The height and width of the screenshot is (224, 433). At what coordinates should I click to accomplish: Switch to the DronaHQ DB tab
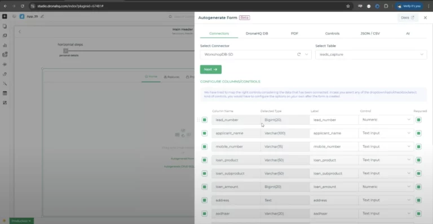[x=257, y=33]
